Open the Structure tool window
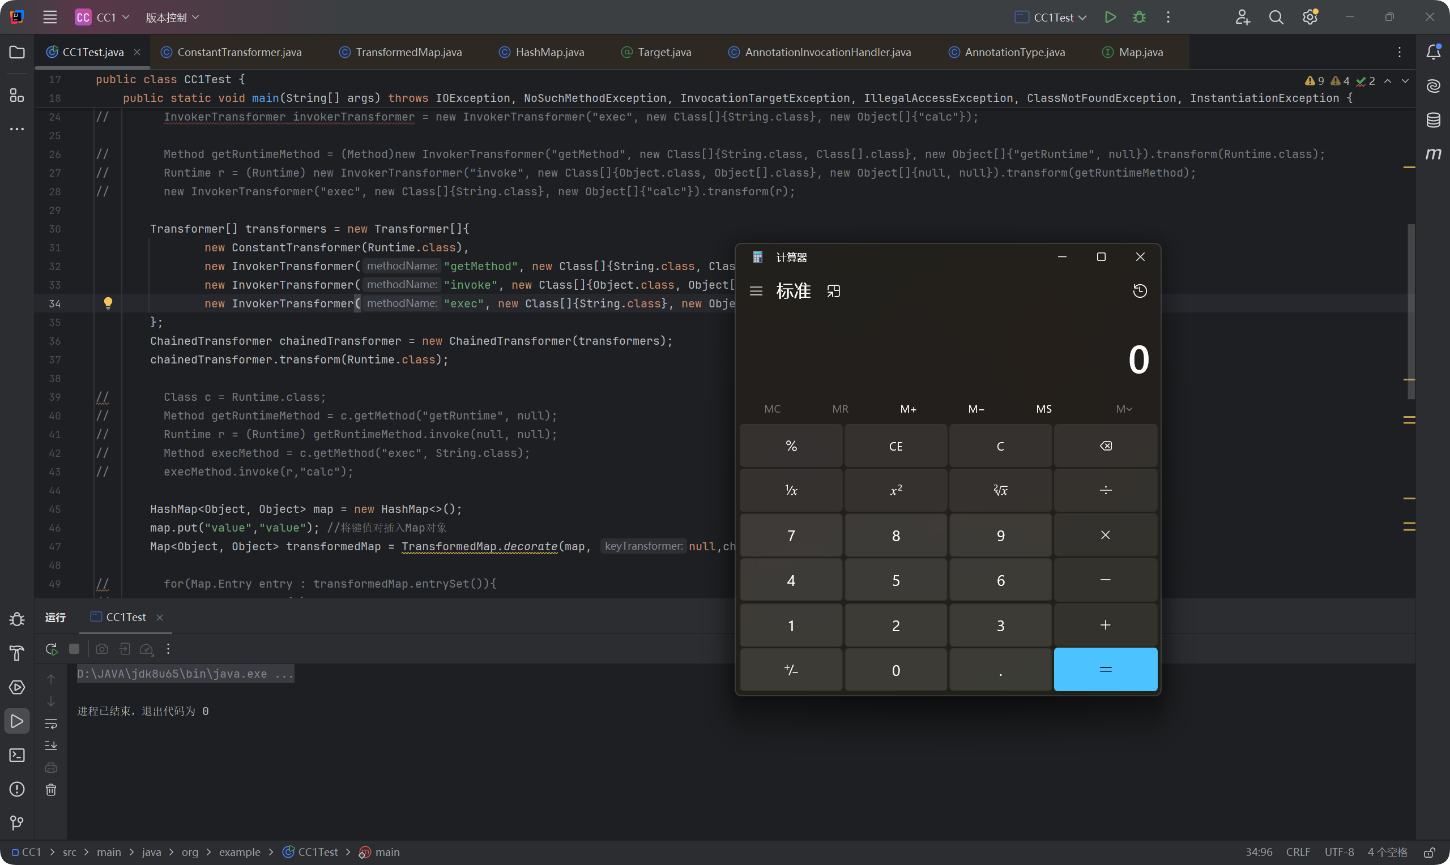This screenshot has width=1450, height=865. pyautogui.click(x=17, y=95)
